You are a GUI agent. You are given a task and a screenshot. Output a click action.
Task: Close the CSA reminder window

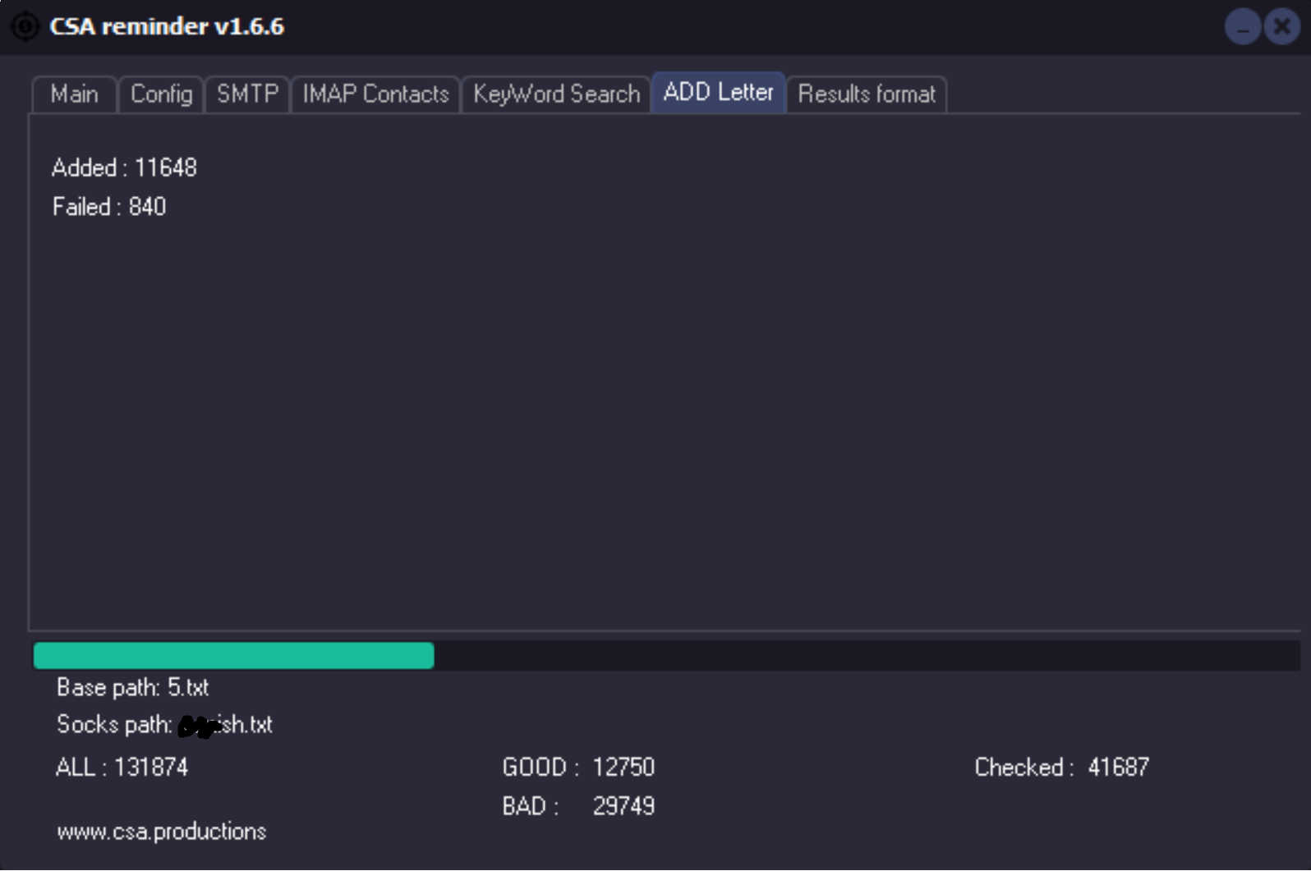(1281, 27)
